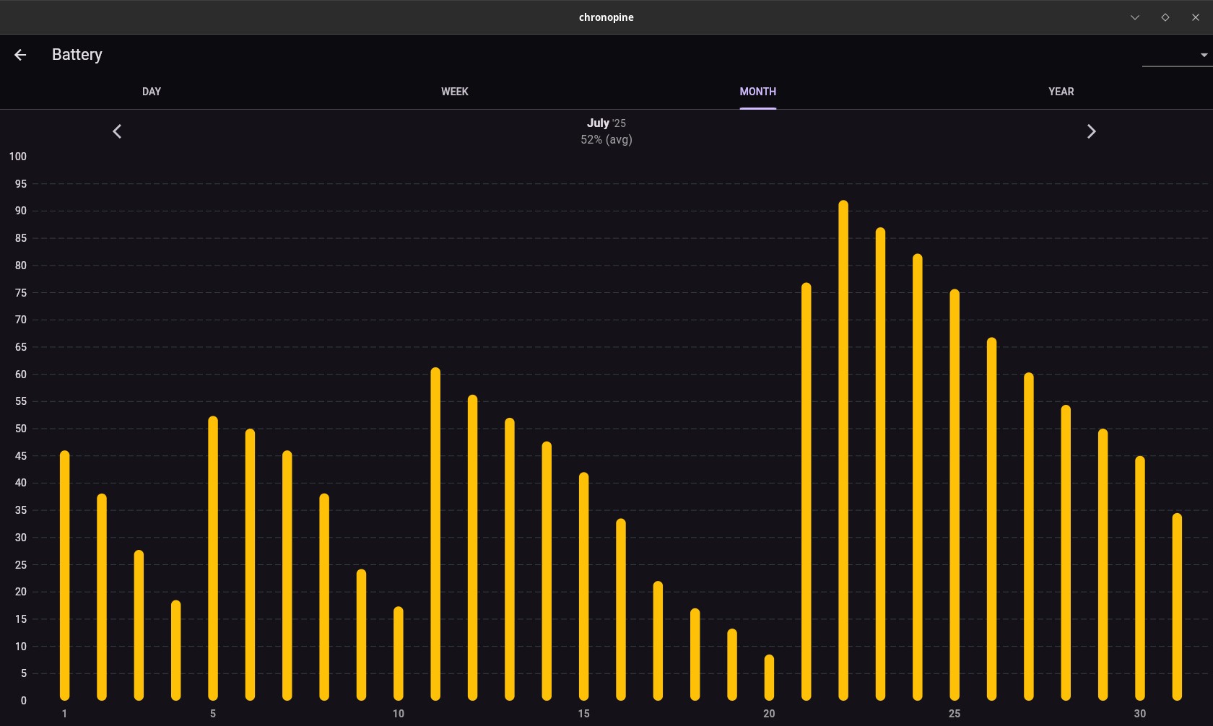
Task: Minimize the chronopine window
Action: (x=1135, y=17)
